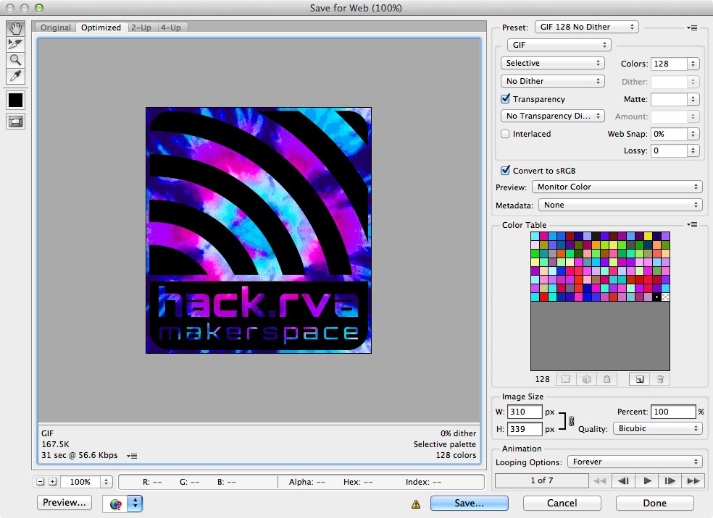The width and height of the screenshot is (713, 518).
Task: Switch to the 2-Up tab
Action: (141, 27)
